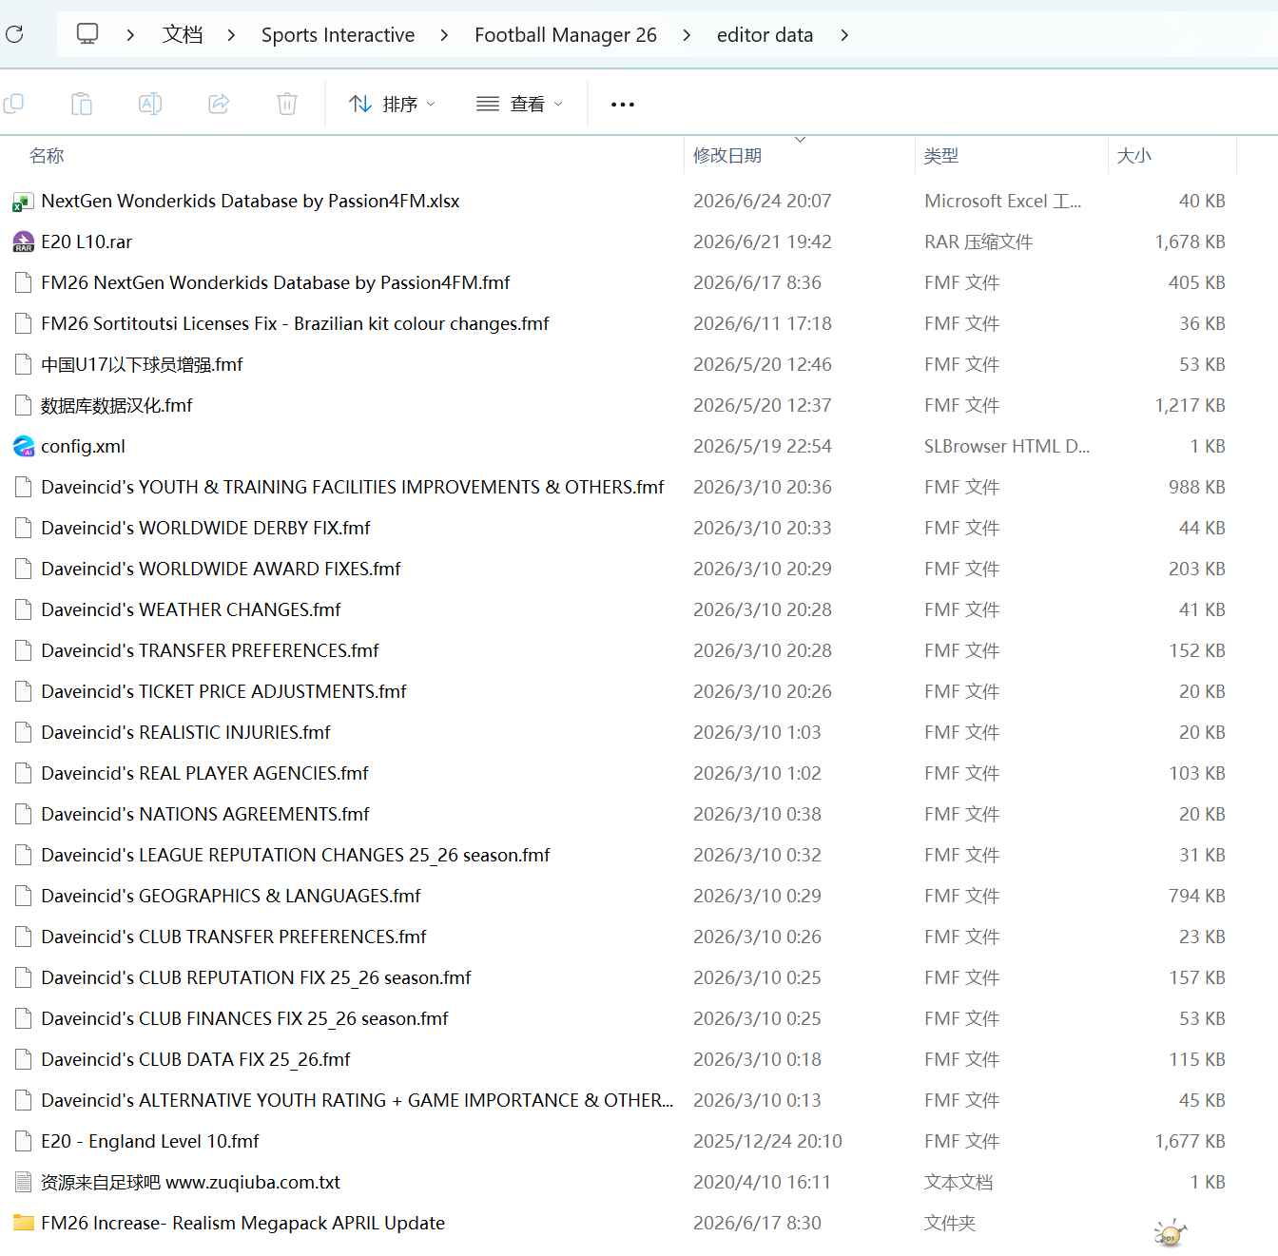Select the RAR icon of E20 L10.rar
The image size is (1278, 1256).
[x=23, y=242]
